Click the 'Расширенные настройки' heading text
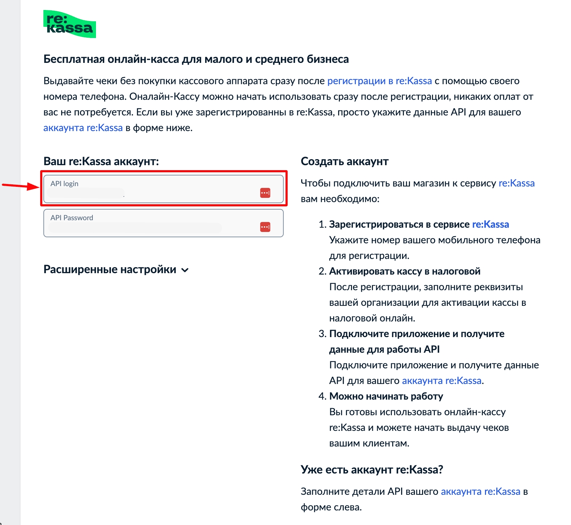Image resolution: width=571 pixels, height=525 pixels. 110,270
